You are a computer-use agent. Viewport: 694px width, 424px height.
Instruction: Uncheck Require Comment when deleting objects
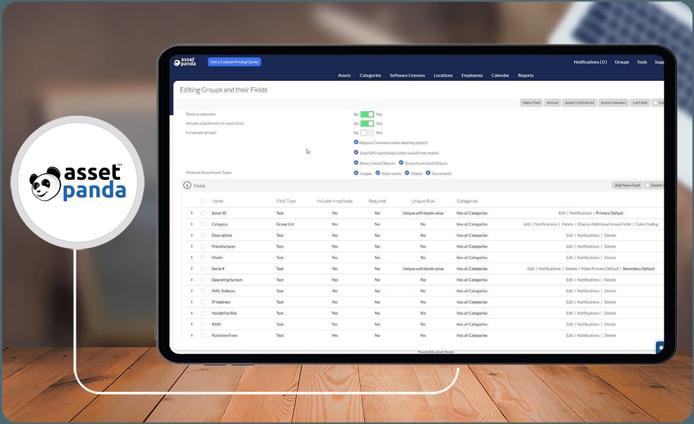tap(356, 142)
